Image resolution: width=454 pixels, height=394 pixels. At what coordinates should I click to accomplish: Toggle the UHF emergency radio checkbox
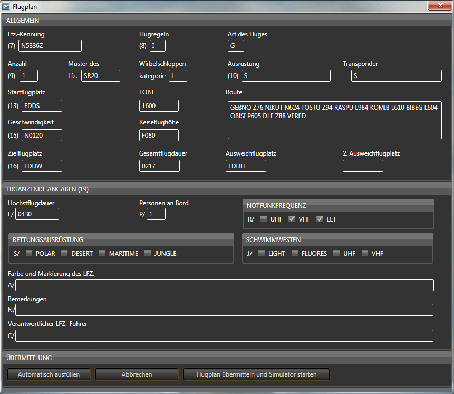click(x=264, y=219)
